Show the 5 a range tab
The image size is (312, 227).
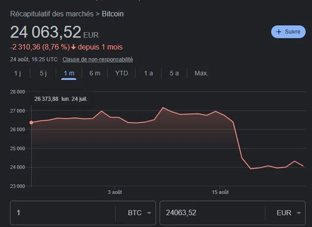(174, 73)
